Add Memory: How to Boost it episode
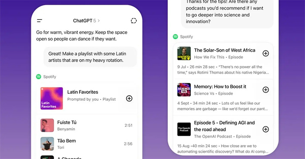 [x=266, y=89]
